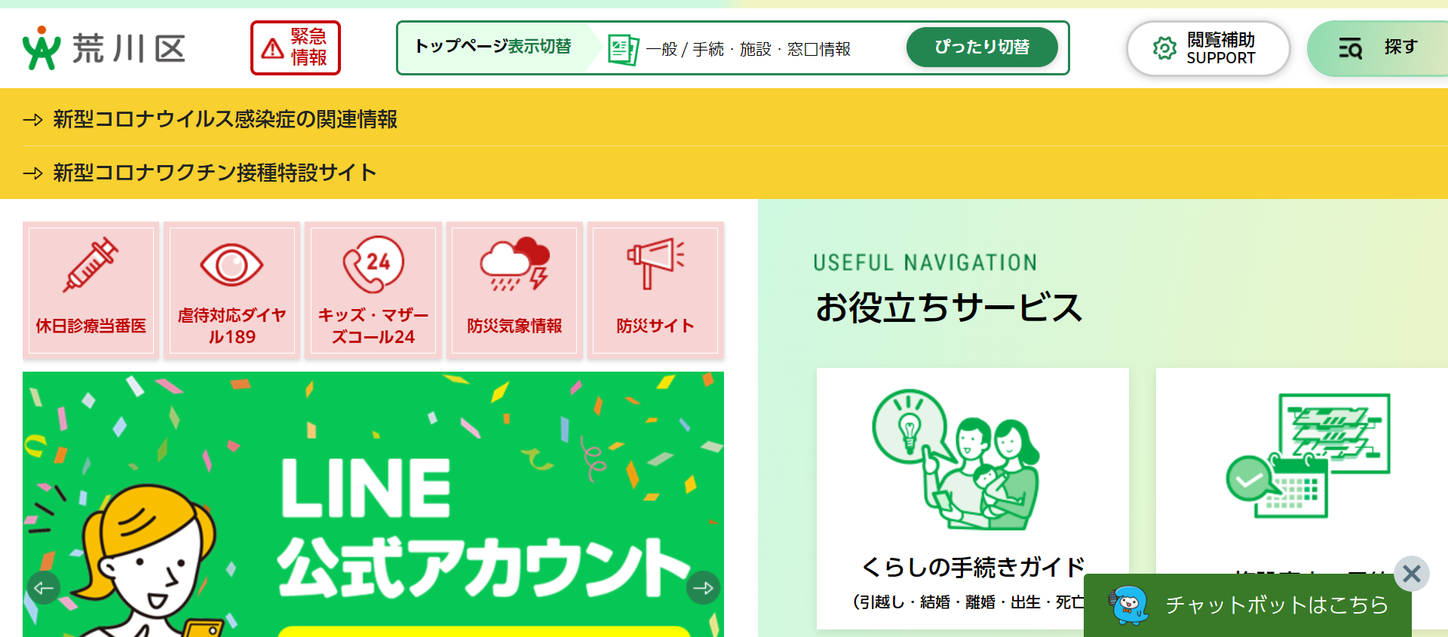Open the 緊急情報 emergency info button
Viewport: 1448px width, 637px height.
pyautogui.click(x=296, y=47)
